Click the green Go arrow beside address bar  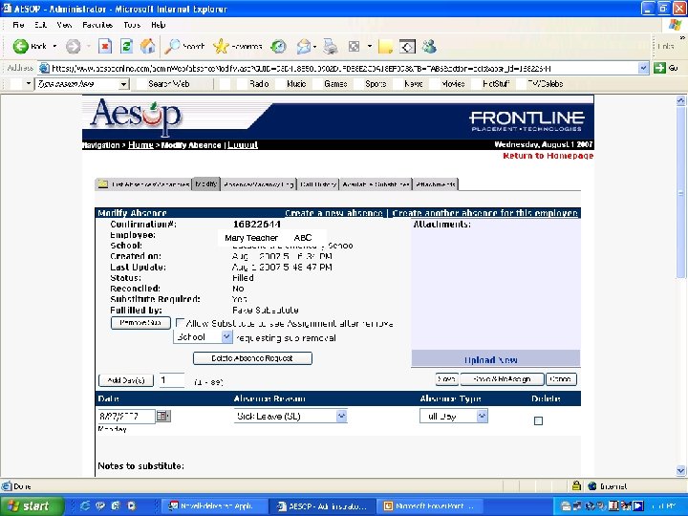659,68
